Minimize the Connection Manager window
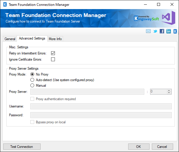The width and height of the screenshot is (179, 152). pos(145,5)
